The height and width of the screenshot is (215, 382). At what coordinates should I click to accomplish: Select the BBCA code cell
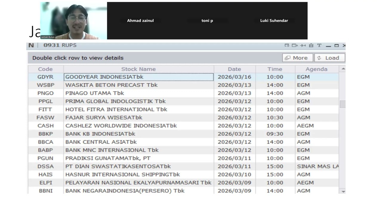[45, 142]
